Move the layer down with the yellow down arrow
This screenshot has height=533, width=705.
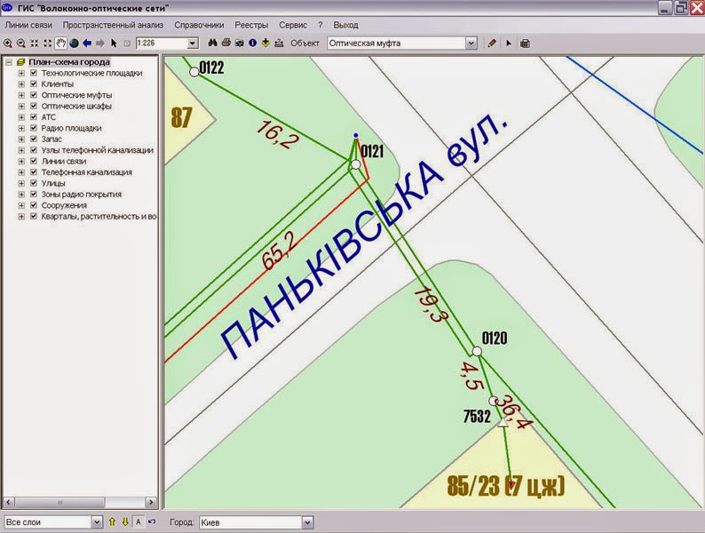point(125,521)
